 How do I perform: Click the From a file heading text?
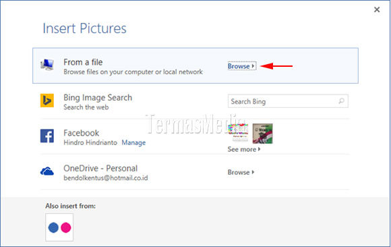tap(83, 62)
